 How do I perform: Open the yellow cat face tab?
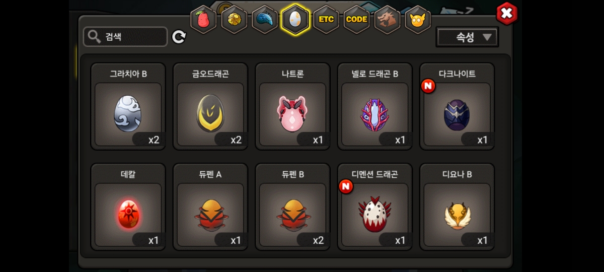click(x=418, y=20)
